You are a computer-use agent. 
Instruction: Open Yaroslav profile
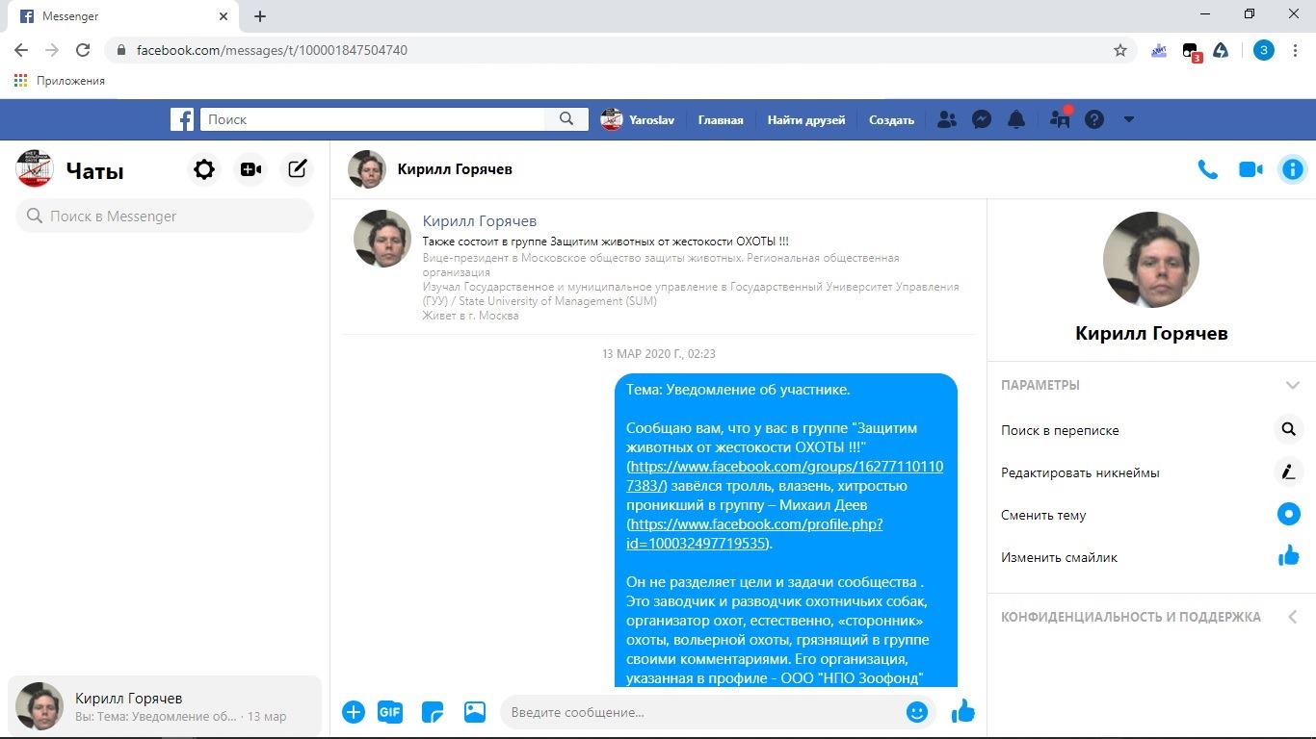(638, 119)
